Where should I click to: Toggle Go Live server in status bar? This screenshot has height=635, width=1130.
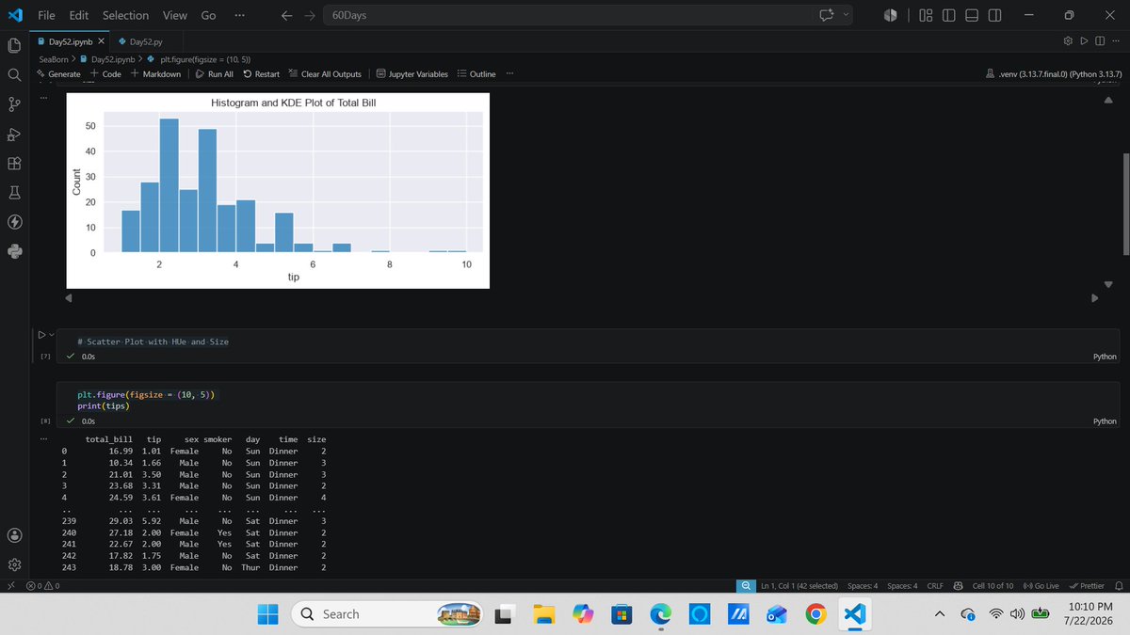coord(1041,586)
